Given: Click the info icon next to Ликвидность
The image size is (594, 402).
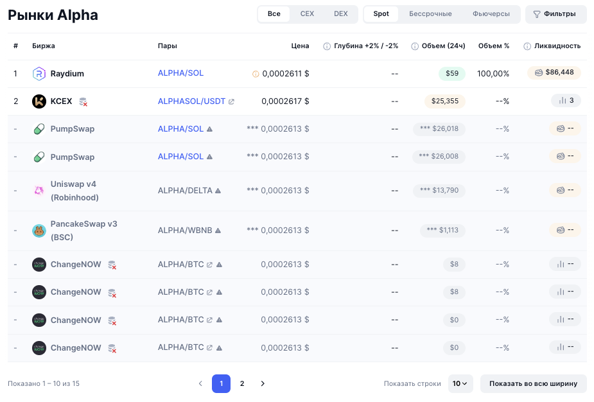Looking at the screenshot, I should pyautogui.click(x=527, y=46).
